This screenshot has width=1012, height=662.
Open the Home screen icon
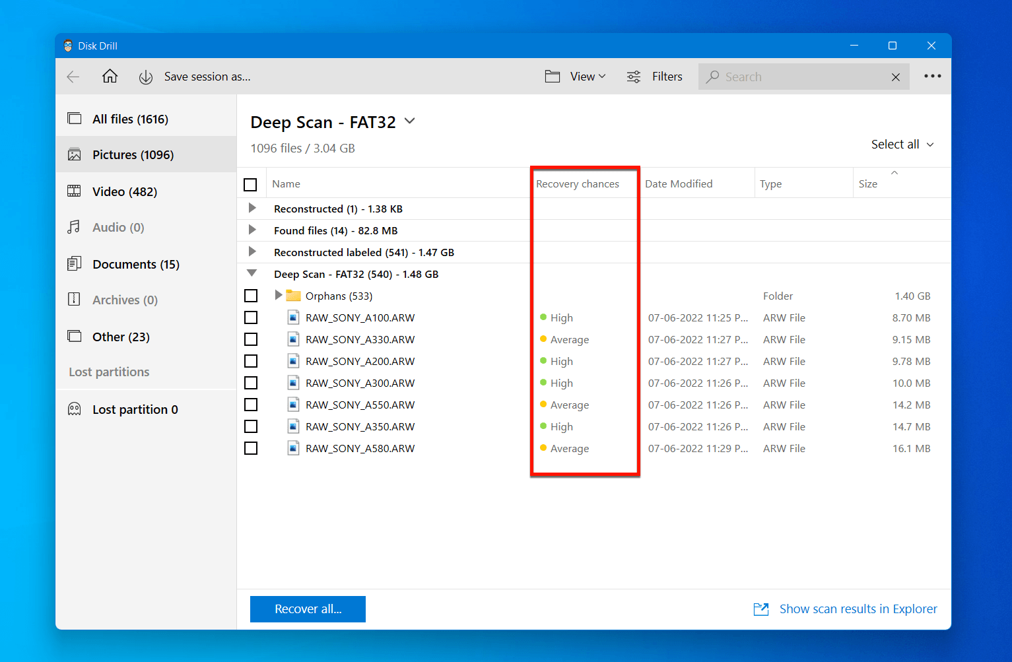(110, 76)
